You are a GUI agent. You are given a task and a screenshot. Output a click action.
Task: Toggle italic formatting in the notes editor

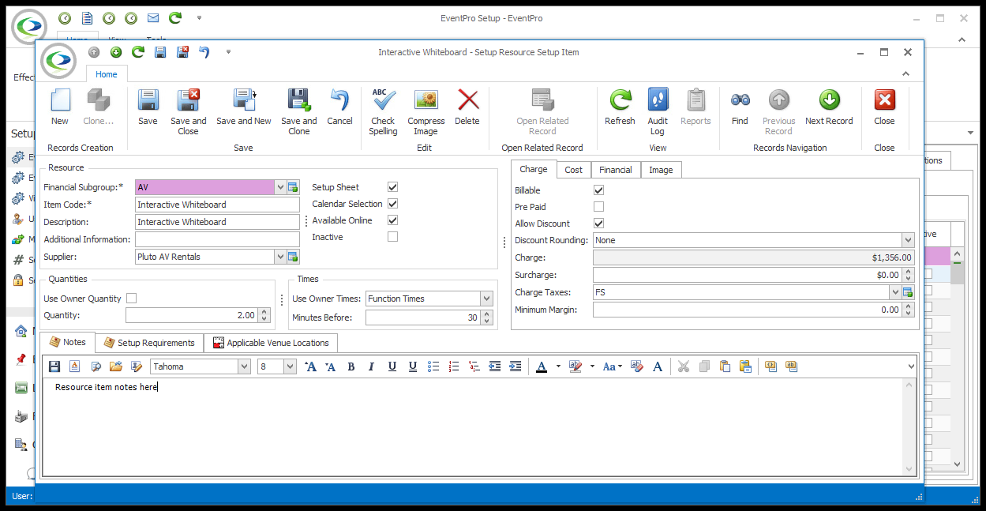[x=371, y=366]
